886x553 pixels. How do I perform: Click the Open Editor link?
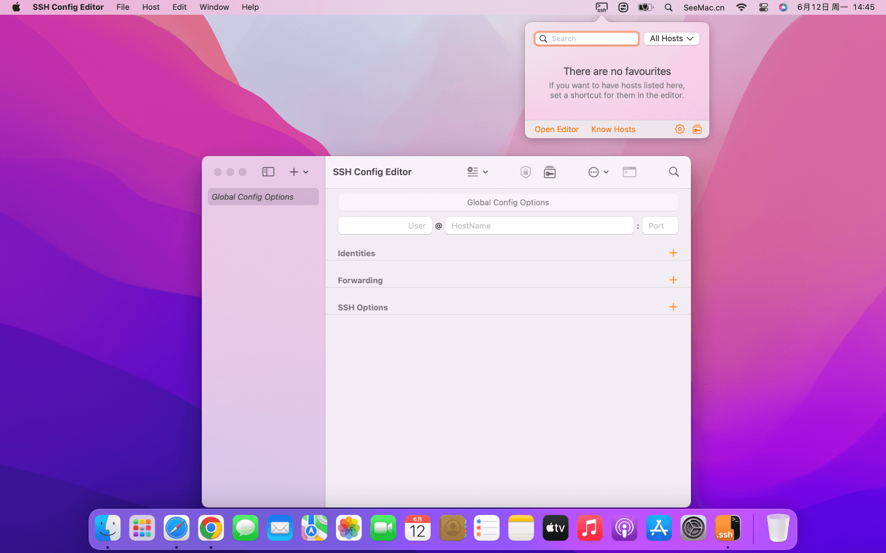[556, 130]
